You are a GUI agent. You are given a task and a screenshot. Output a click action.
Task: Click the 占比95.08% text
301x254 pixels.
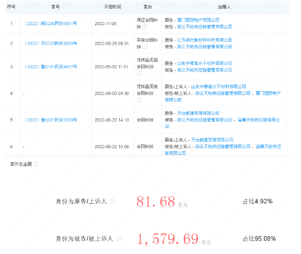(259, 239)
